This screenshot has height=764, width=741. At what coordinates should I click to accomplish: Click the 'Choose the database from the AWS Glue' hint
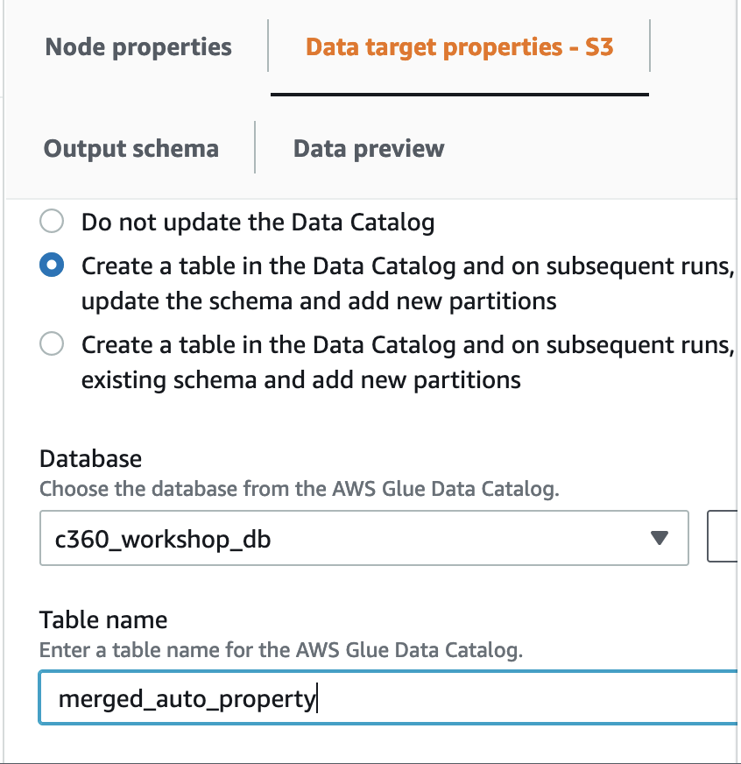(x=299, y=489)
